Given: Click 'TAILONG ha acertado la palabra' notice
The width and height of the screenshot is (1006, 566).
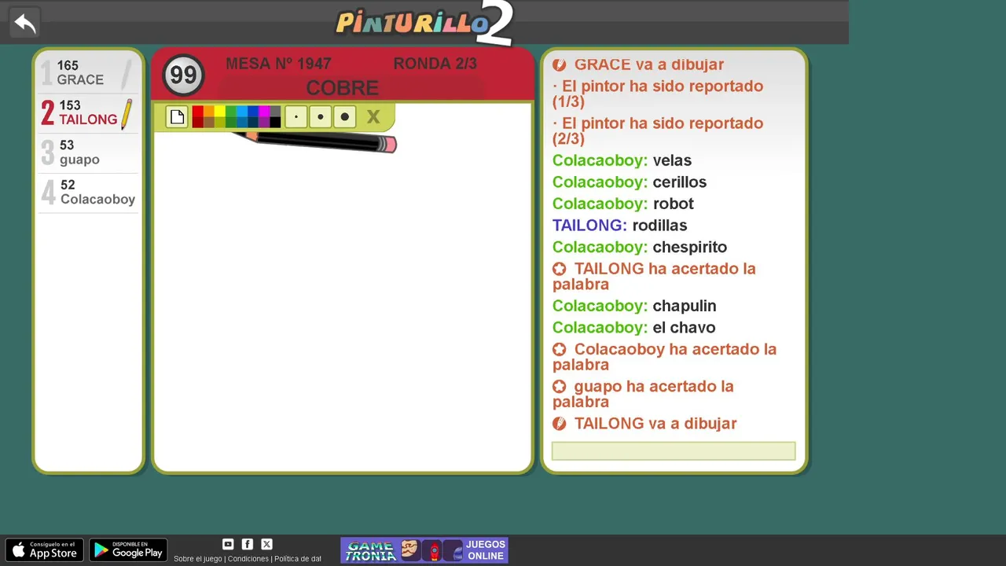Looking at the screenshot, I should pyautogui.click(x=654, y=276).
